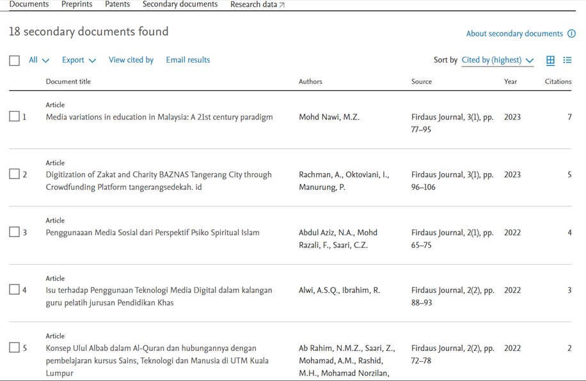
Task: Switch to grid view icon
Action: click(x=550, y=60)
